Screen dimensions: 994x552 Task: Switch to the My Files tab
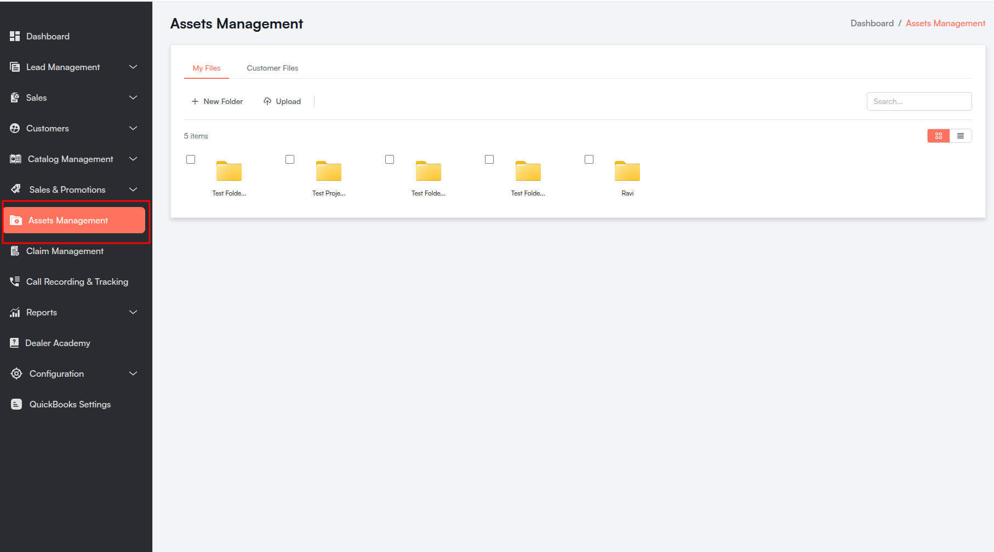click(x=207, y=68)
